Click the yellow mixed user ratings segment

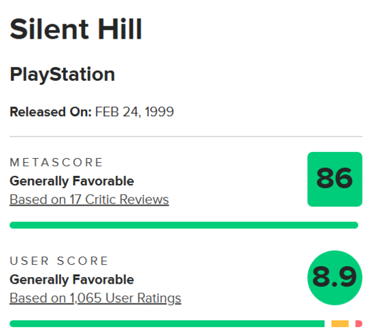click(x=340, y=324)
